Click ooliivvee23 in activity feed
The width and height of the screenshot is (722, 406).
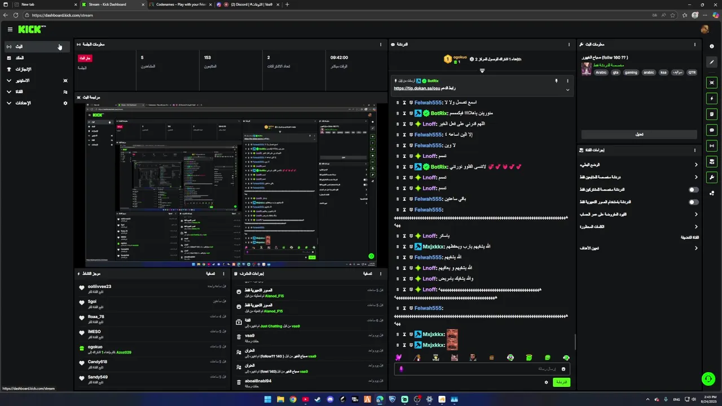tap(99, 286)
